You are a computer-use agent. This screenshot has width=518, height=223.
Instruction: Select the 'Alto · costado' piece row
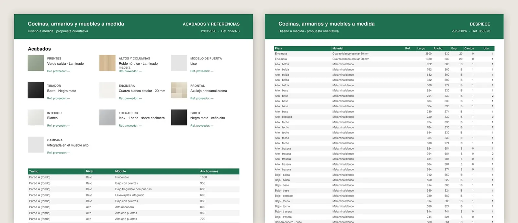pyautogui.click(x=384, y=117)
